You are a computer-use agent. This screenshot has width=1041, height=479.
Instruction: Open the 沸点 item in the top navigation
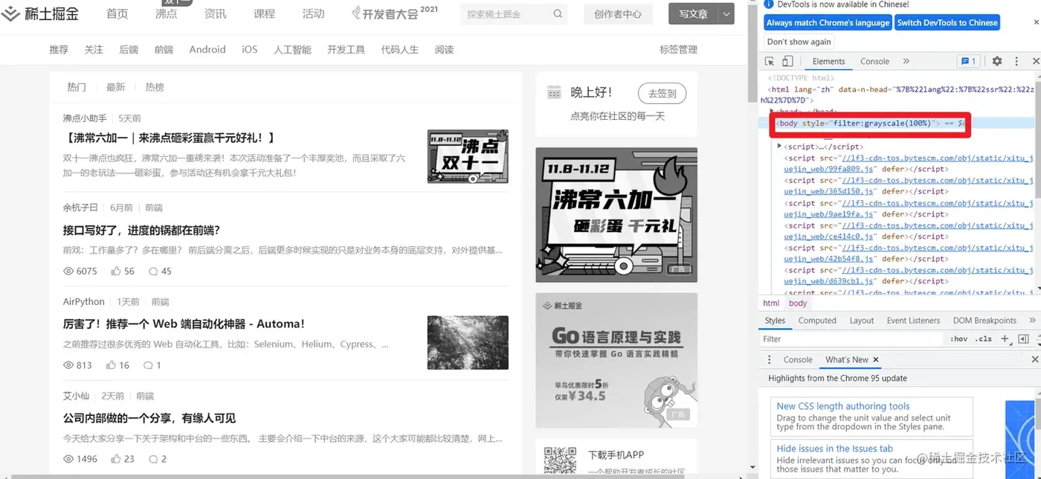(166, 13)
